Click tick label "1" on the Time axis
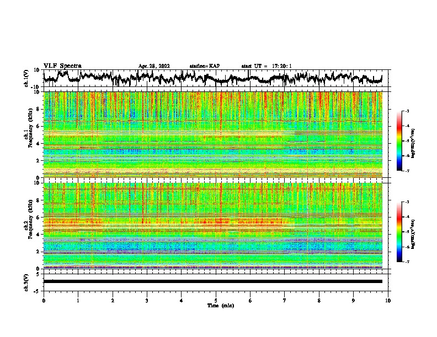Image resolution: width=437 pixels, height=337 pixels. (x=78, y=301)
